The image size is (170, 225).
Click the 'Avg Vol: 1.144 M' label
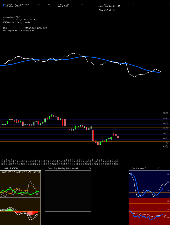pyautogui.click(x=109, y=6)
